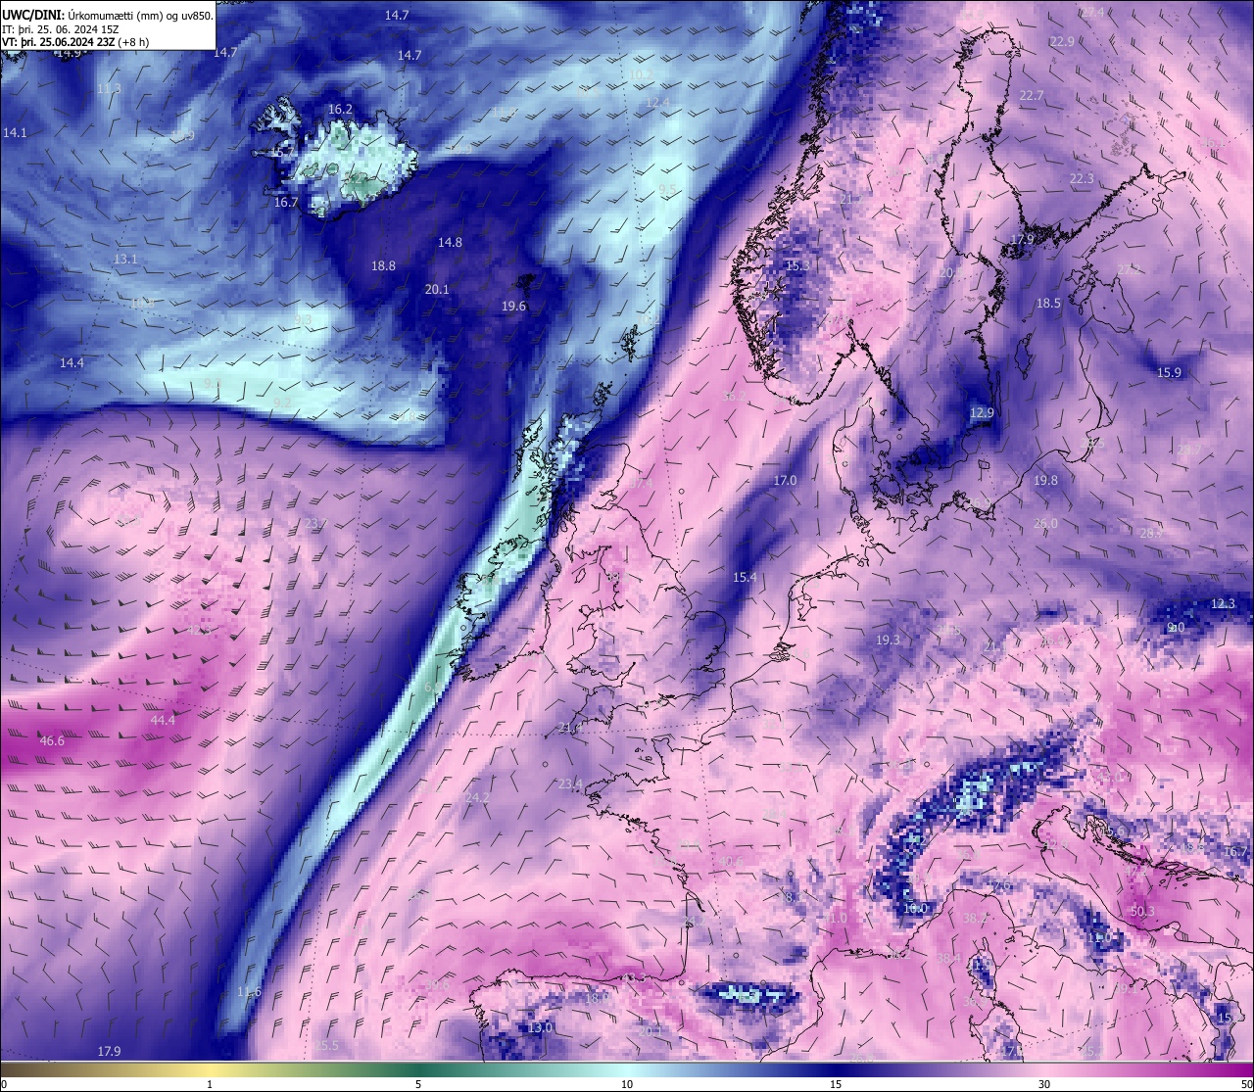Click the 13.1 value on the map
Screen dimensions: 1254x1092
tap(125, 259)
